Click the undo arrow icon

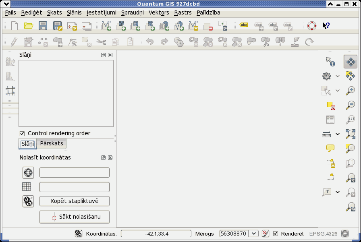tap(150, 41)
